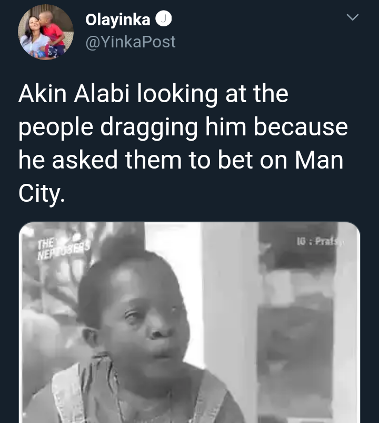Open the tweet options chevron menu

point(352,17)
